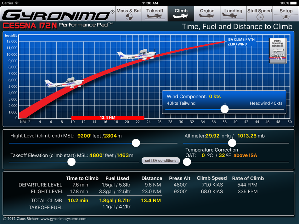The image size is (299, 224).
Task: Tap the 3.3gal / 12.5ltr fuel value
Action: click(x=115, y=191)
